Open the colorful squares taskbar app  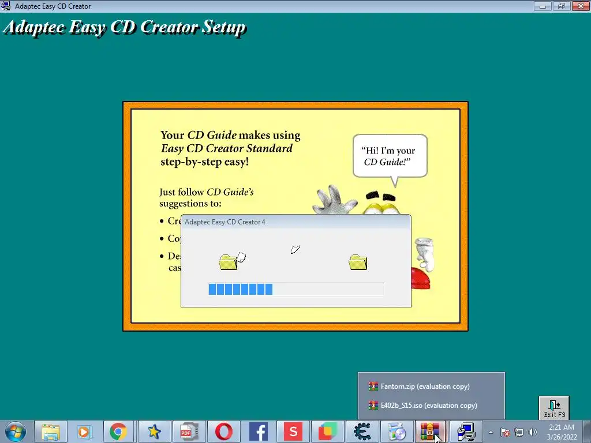[x=328, y=431]
